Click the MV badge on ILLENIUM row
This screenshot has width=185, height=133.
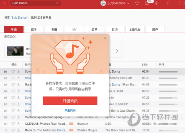[72, 124]
